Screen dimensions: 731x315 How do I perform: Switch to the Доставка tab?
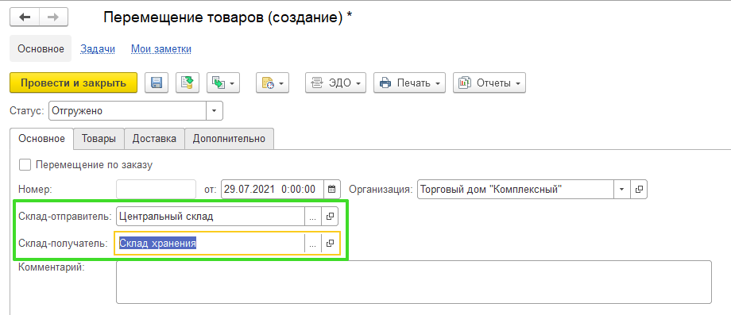(x=154, y=139)
